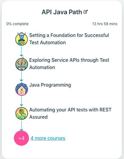Open the API Java Path title
124x159 pixels.
coord(62,12)
